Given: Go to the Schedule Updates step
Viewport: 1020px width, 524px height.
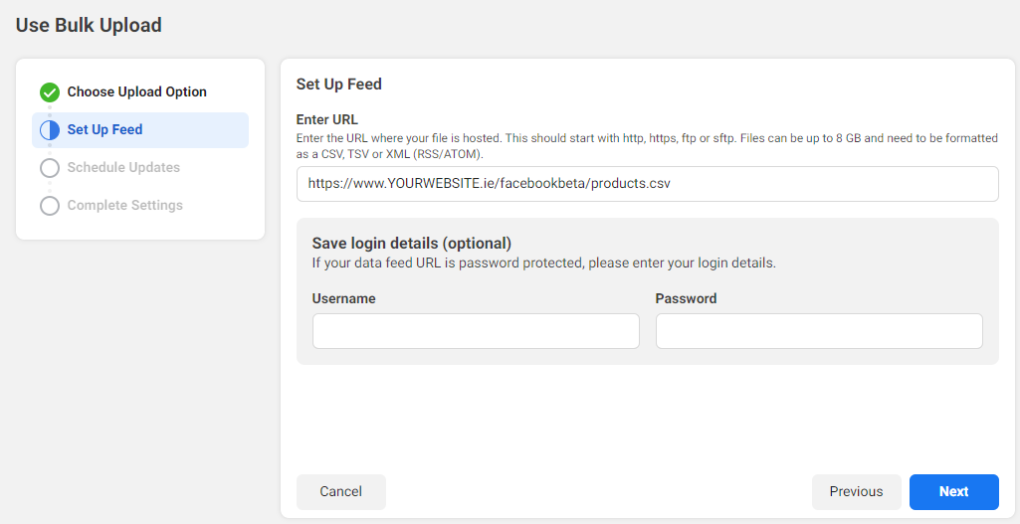Looking at the screenshot, I should click(x=123, y=168).
